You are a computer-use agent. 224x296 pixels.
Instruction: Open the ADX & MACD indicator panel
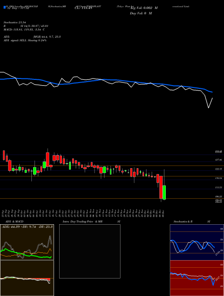point(27,242)
